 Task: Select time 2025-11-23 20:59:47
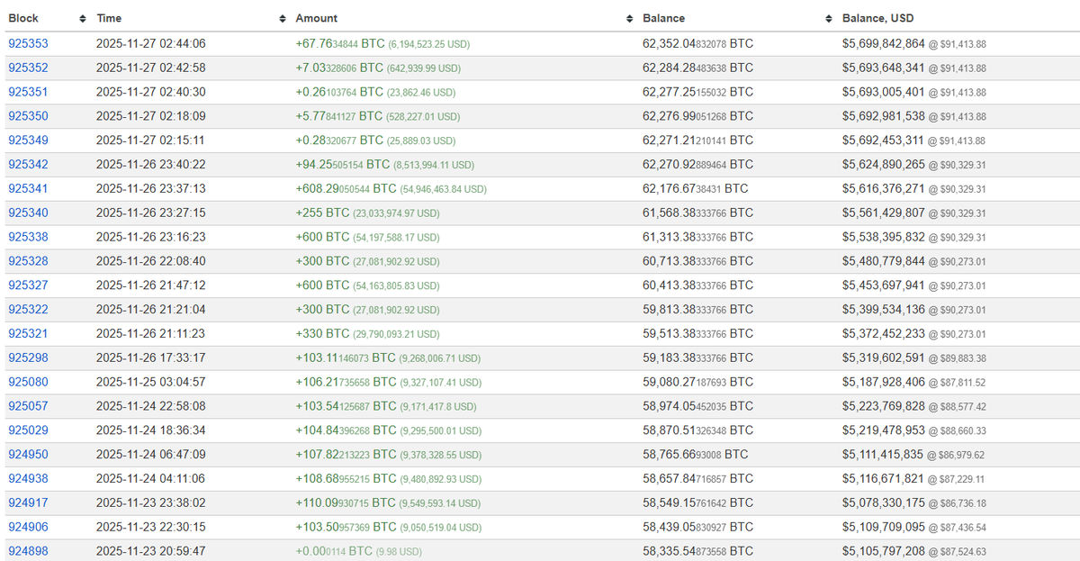click(150, 552)
